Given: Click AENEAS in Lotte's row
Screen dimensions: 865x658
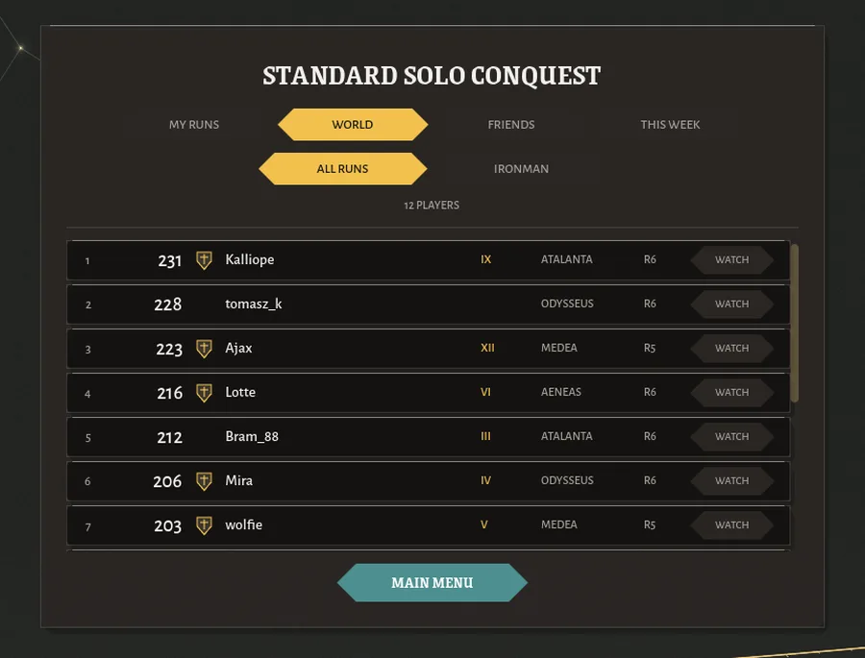Looking at the screenshot, I should point(561,392).
